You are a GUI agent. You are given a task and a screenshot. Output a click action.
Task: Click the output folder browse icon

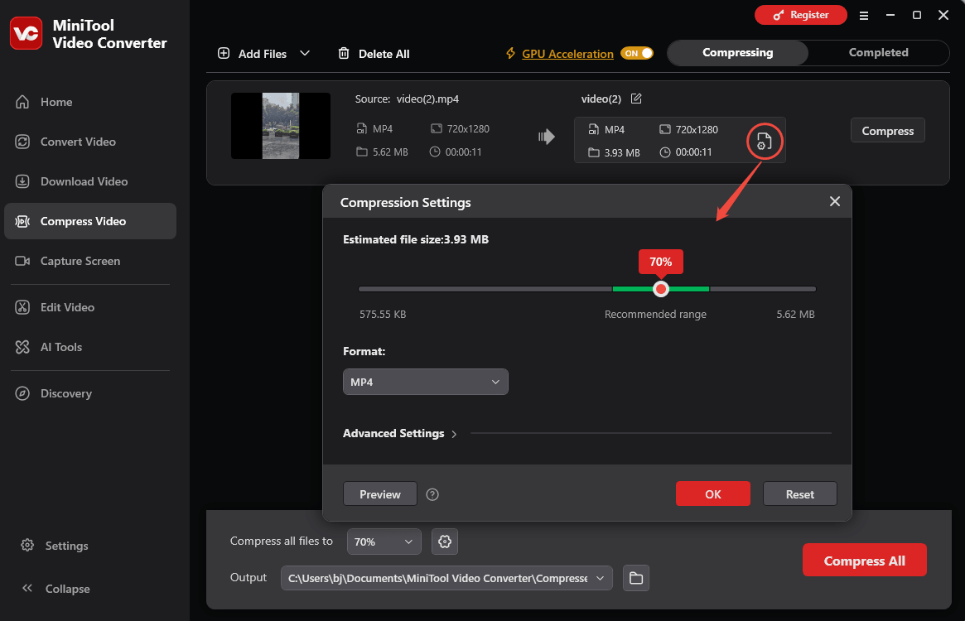(636, 578)
